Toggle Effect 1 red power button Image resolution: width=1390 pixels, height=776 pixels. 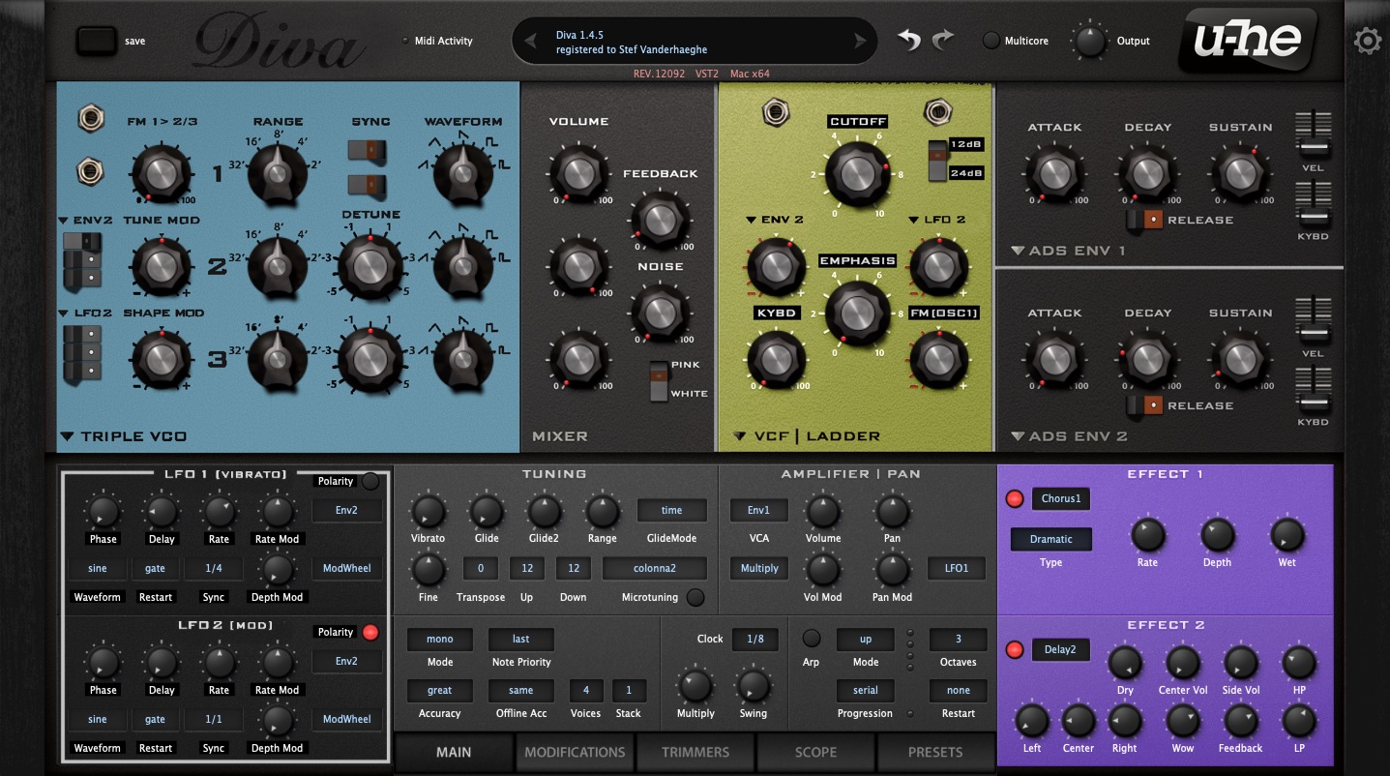[1015, 499]
